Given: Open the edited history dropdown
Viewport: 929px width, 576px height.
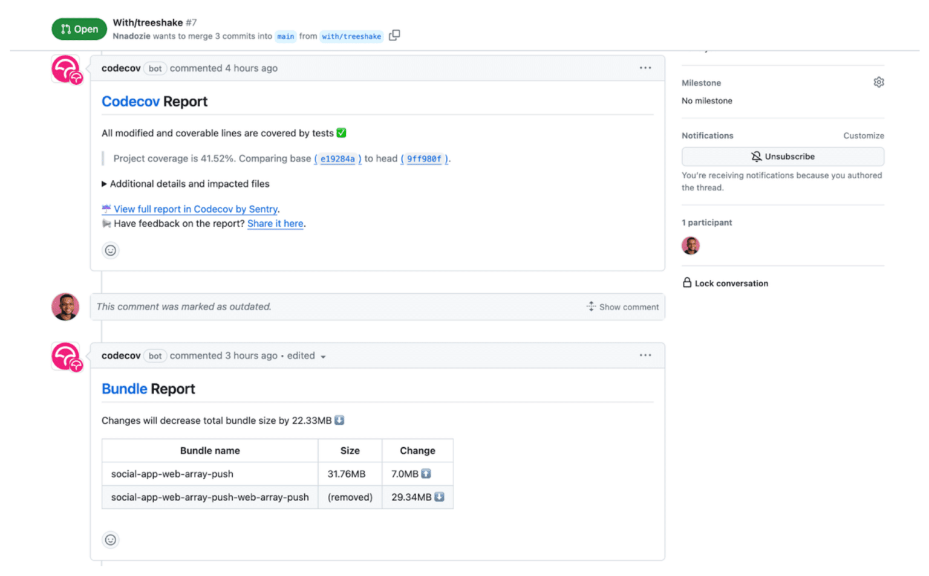Looking at the screenshot, I should pyautogui.click(x=324, y=356).
